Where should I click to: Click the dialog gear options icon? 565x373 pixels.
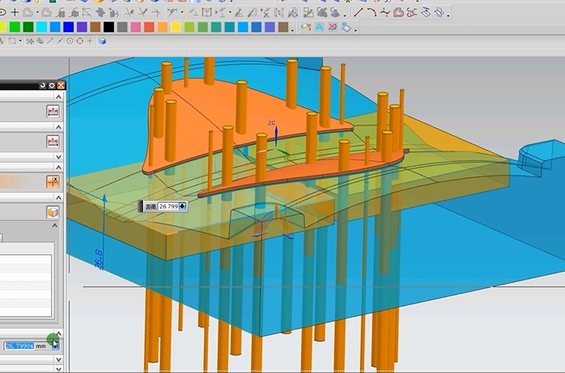(x=52, y=86)
